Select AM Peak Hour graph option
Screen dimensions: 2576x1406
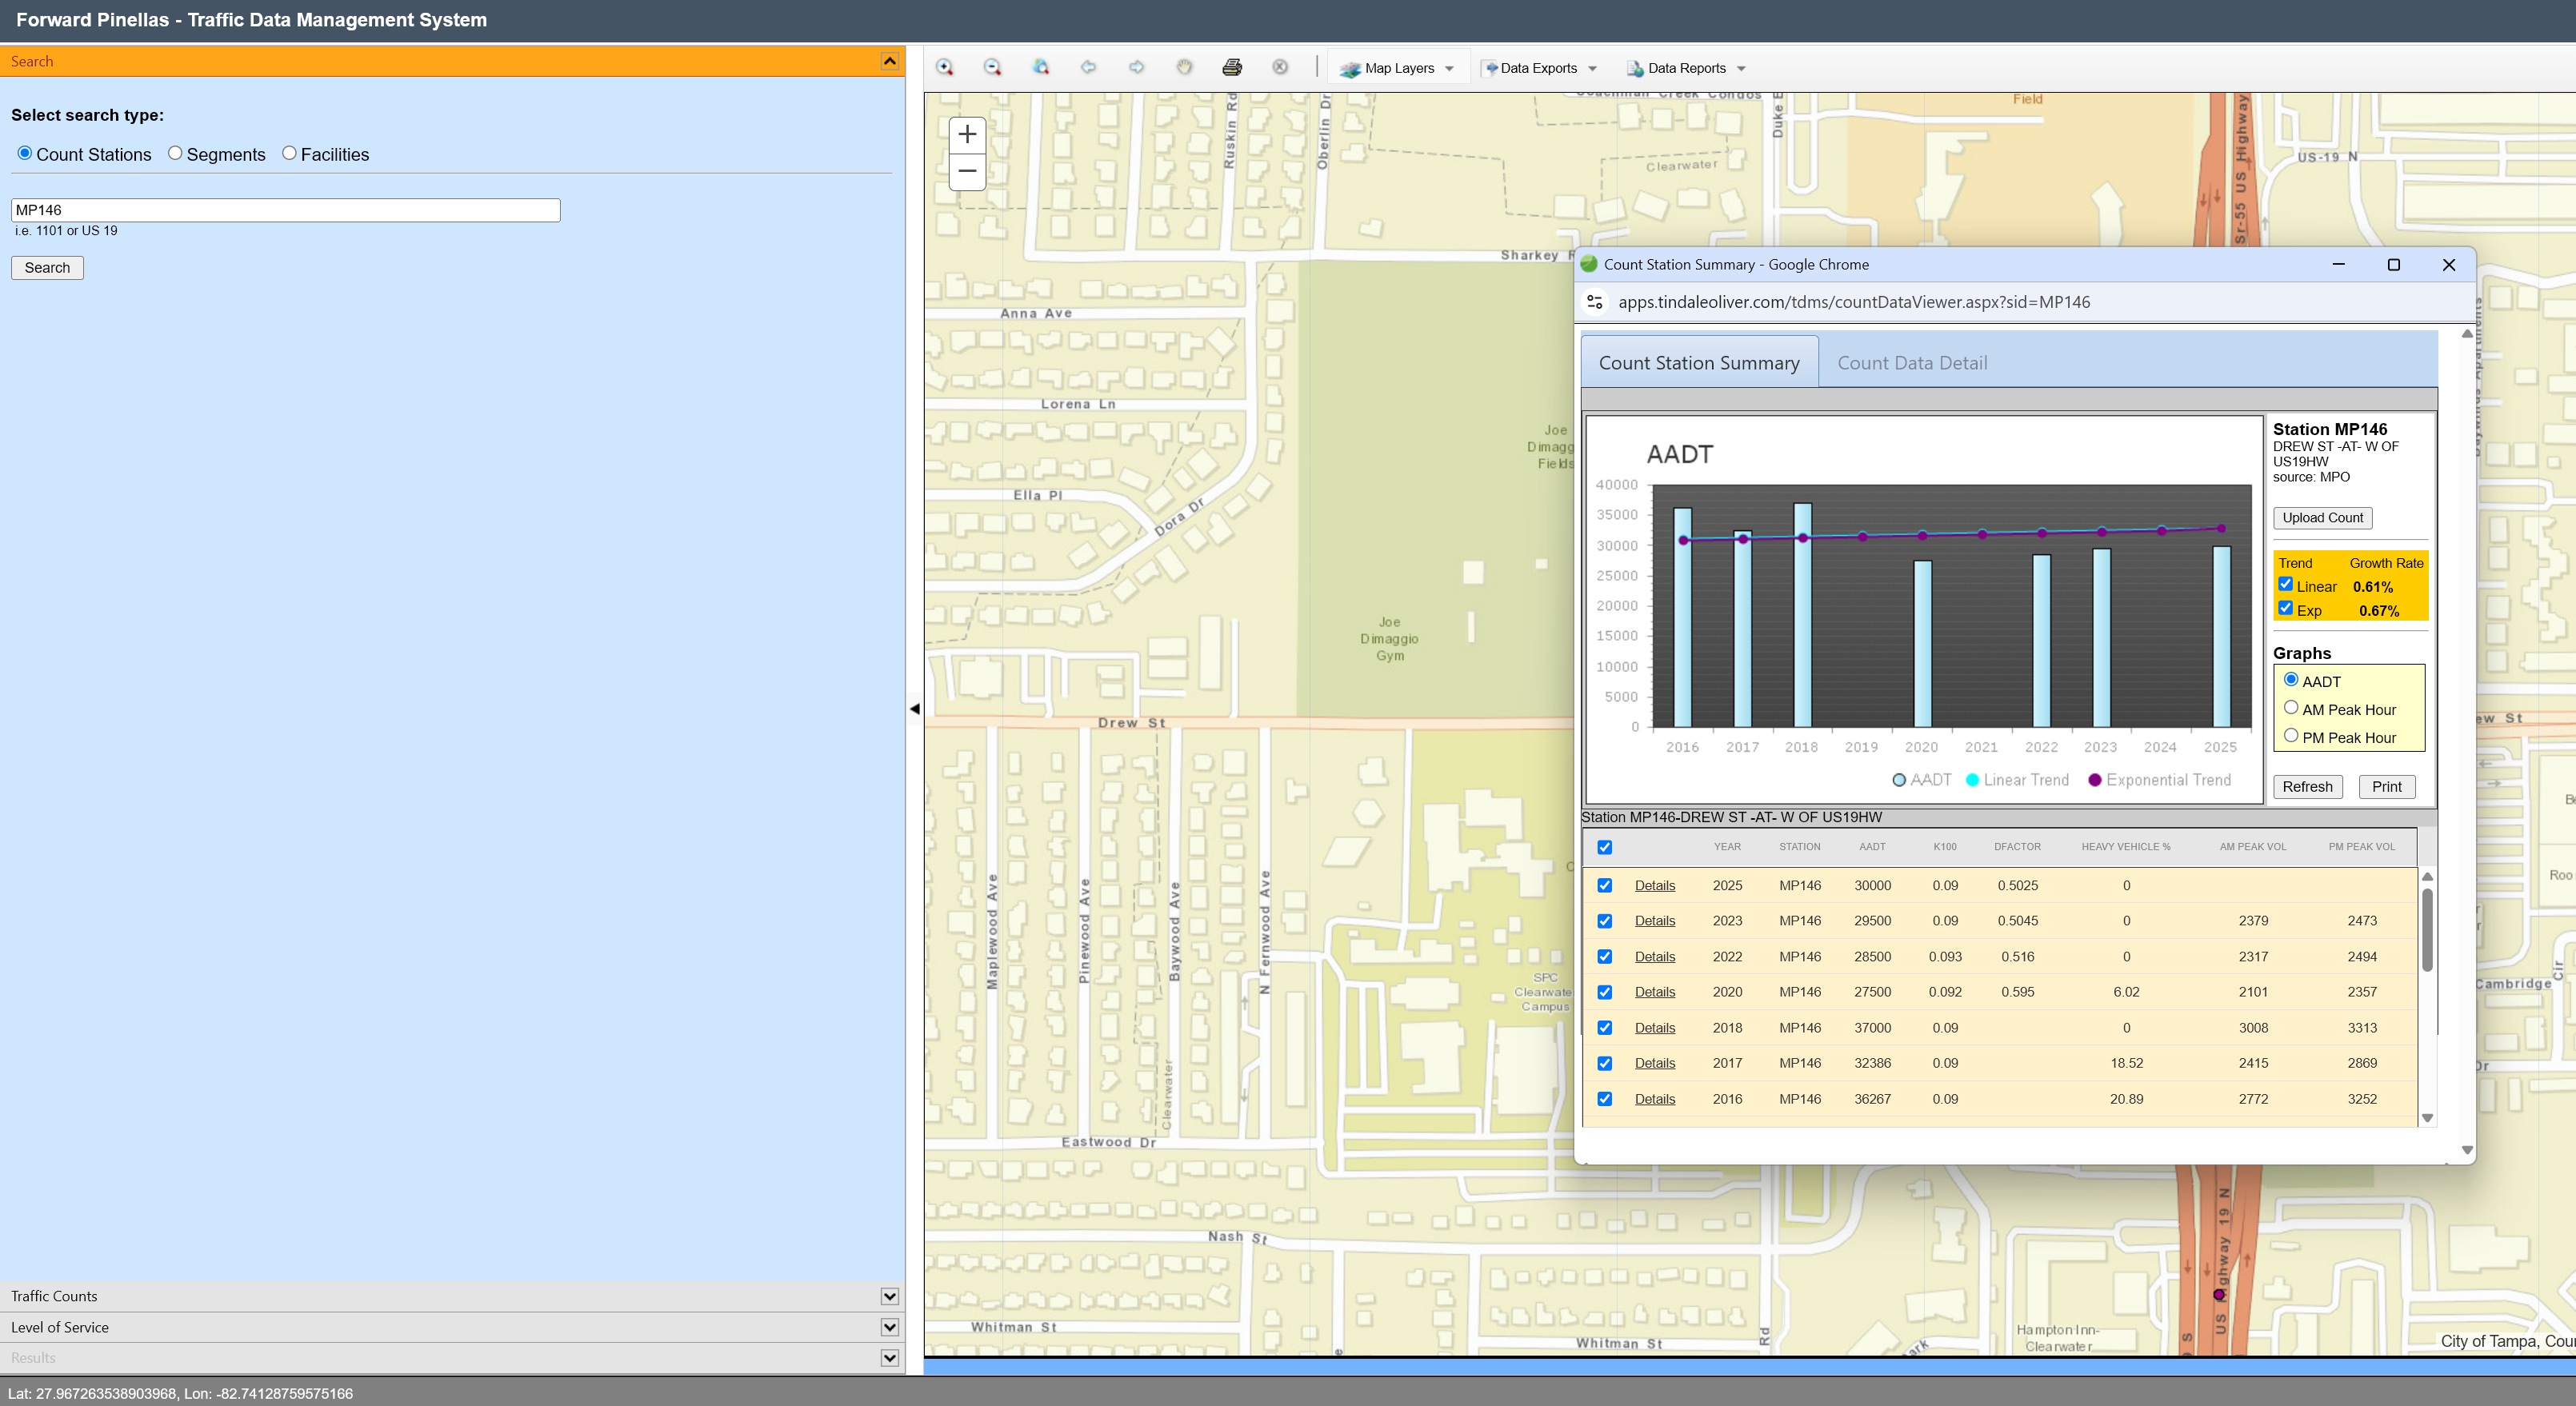click(x=2290, y=707)
